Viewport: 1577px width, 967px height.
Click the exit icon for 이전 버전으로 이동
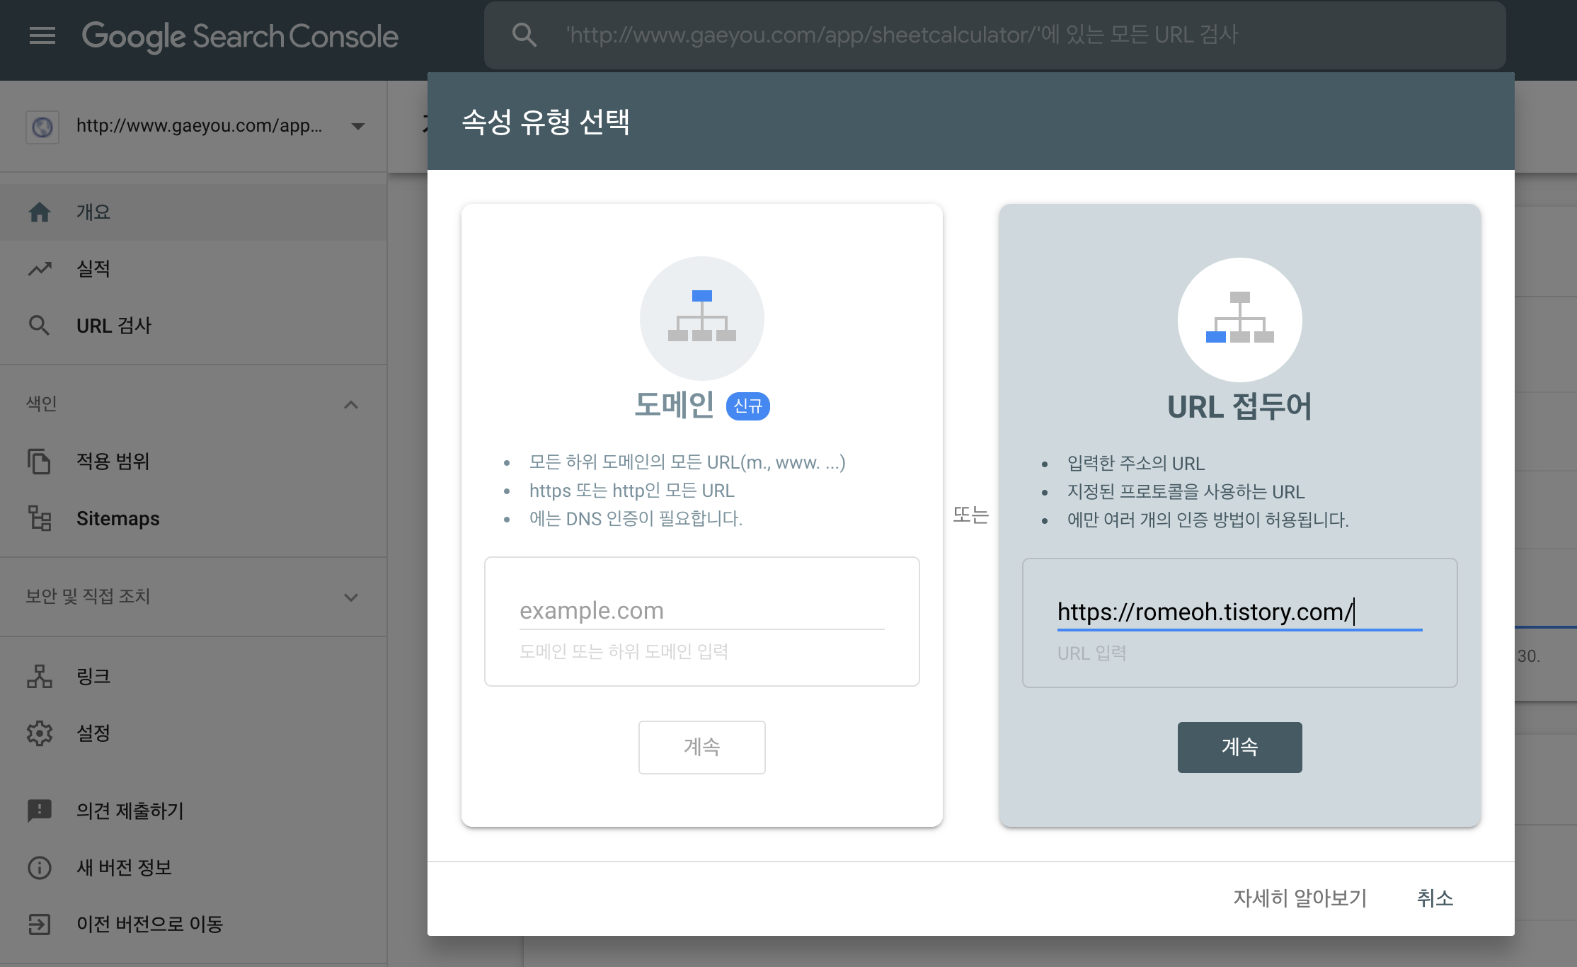(40, 924)
